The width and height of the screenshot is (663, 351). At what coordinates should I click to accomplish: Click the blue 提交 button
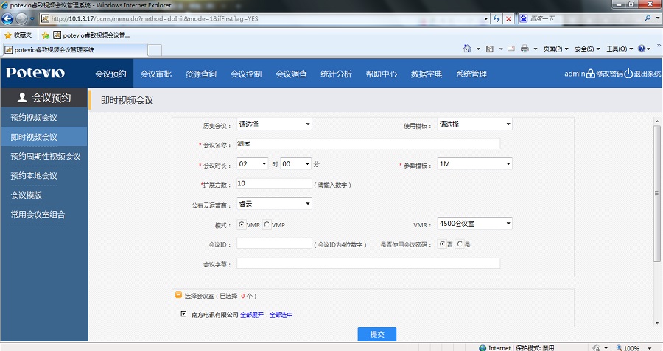[376, 334]
